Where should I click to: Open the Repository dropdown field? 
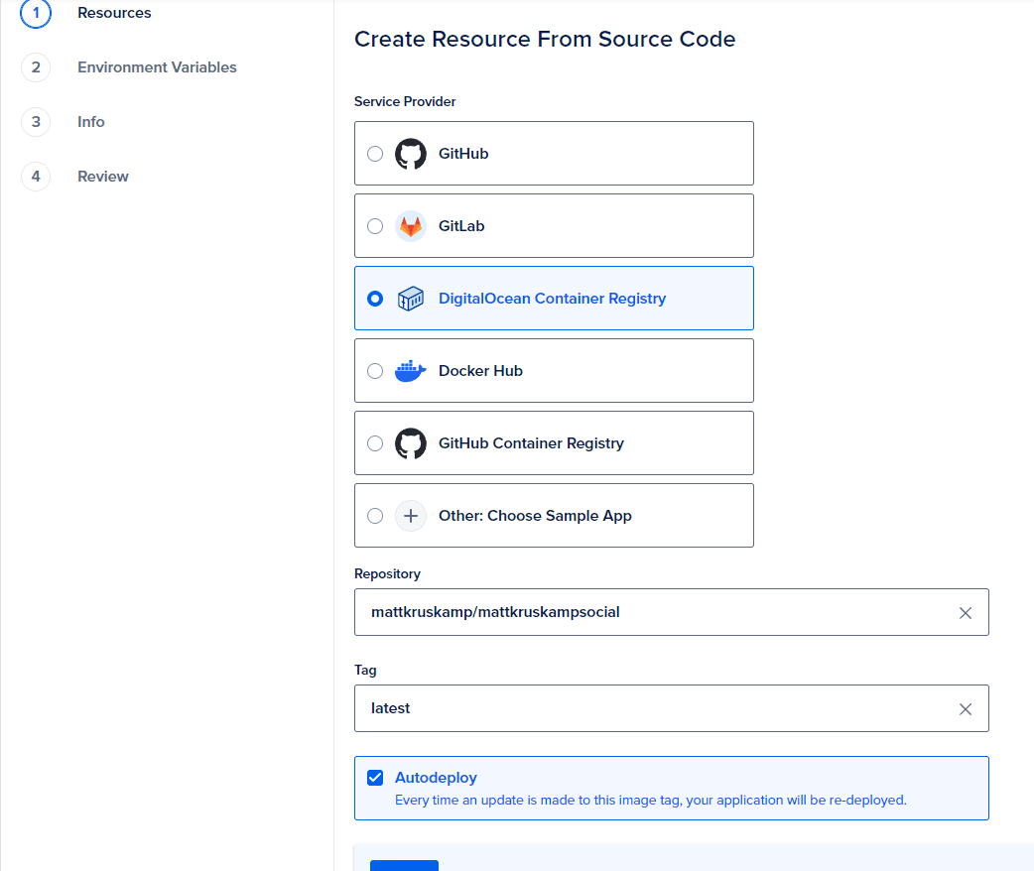672,612
